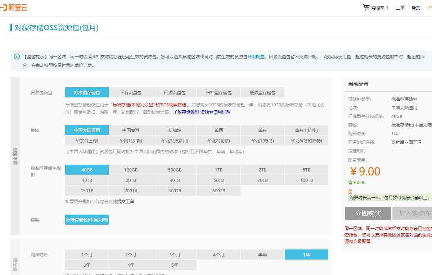
Task: Select the 1年 purchase duration tile
Action: click(306, 255)
